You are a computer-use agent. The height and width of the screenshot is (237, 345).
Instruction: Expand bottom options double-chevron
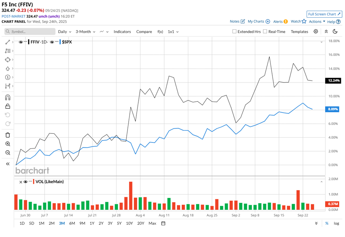[316, 223]
